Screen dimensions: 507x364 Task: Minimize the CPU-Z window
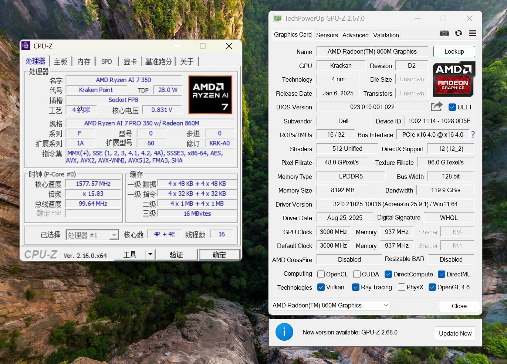point(178,46)
